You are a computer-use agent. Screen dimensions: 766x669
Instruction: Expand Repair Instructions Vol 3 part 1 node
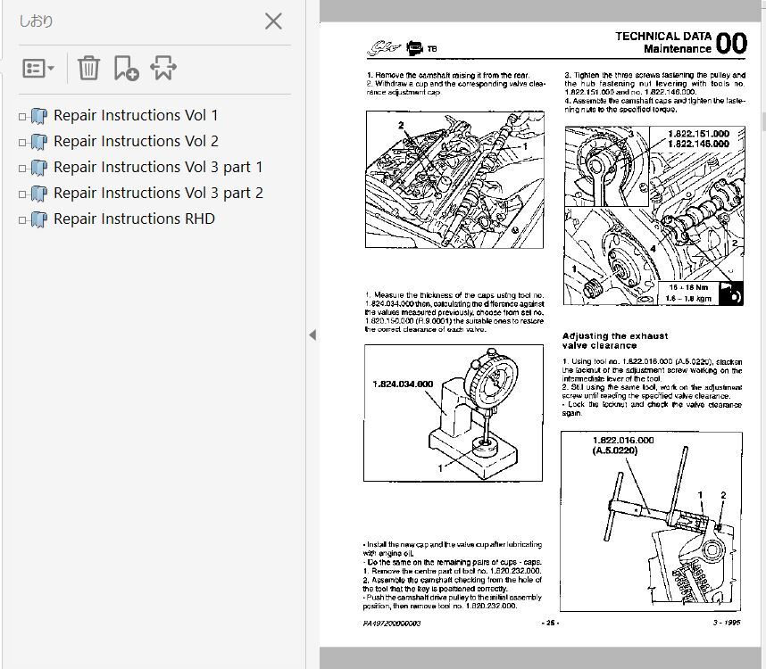[22, 169]
